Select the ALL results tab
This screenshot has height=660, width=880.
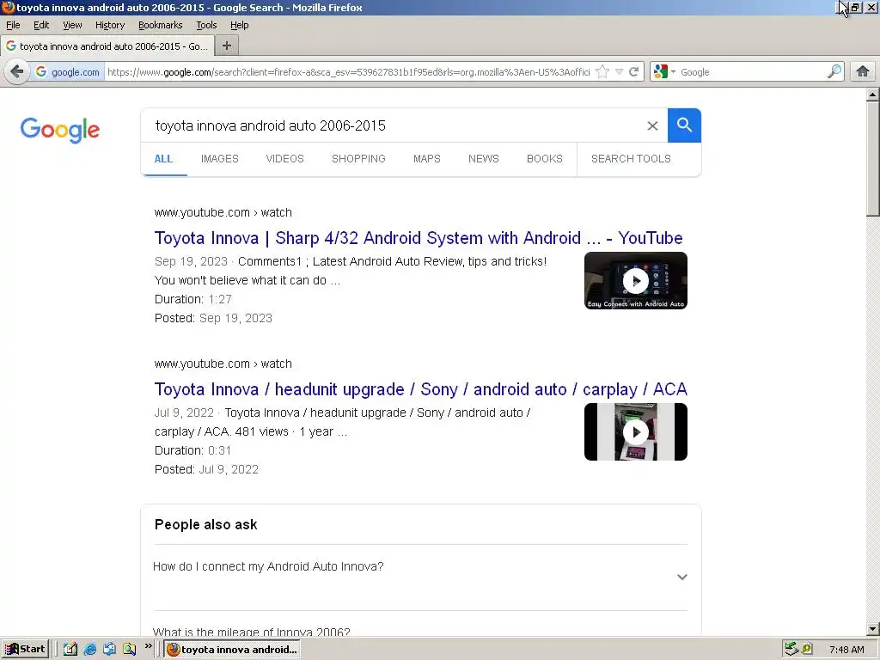[x=164, y=159]
